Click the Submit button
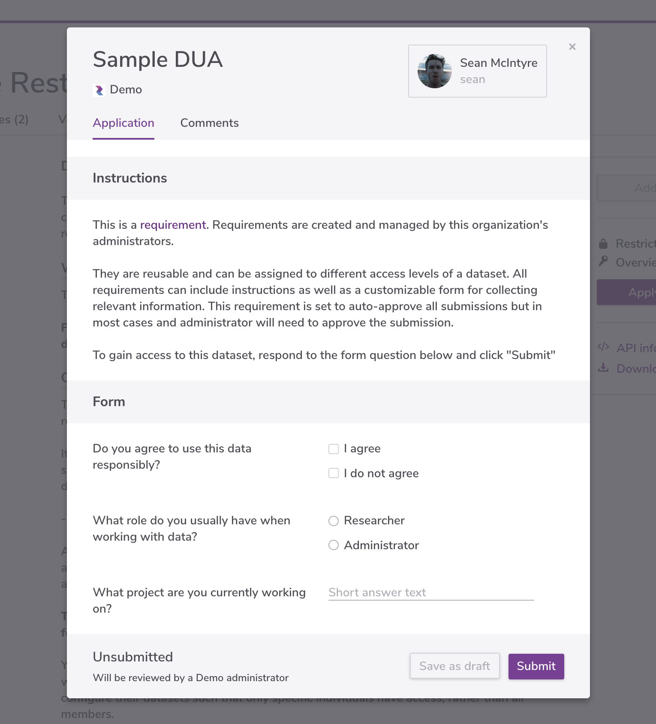Image resolution: width=656 pixels, height=724 pixels. pyautogui.click(x=536, y=666)
